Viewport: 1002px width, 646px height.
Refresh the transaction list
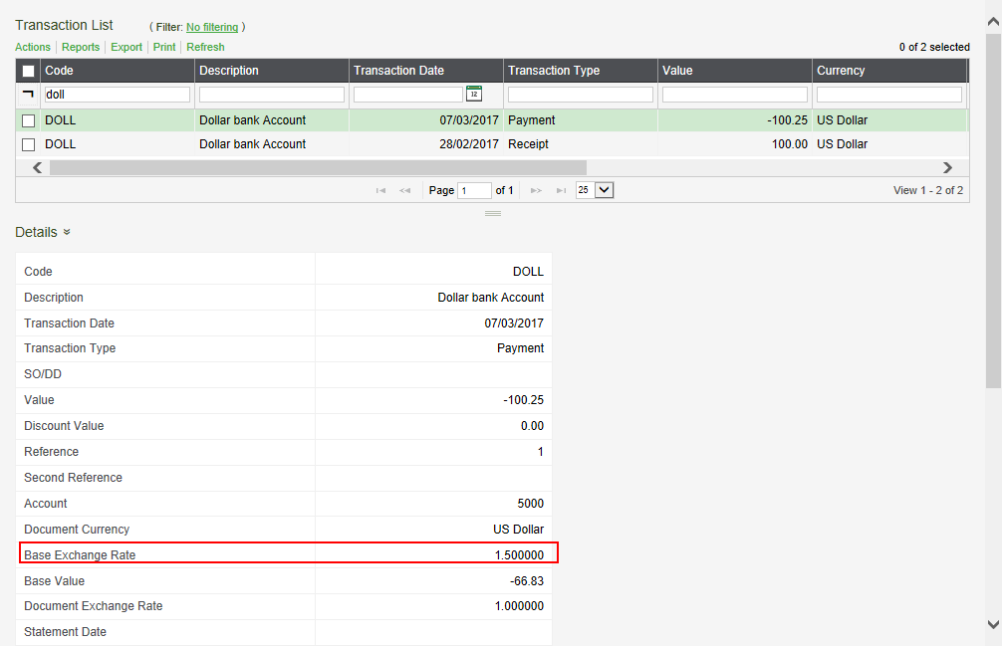coord(204,47)
